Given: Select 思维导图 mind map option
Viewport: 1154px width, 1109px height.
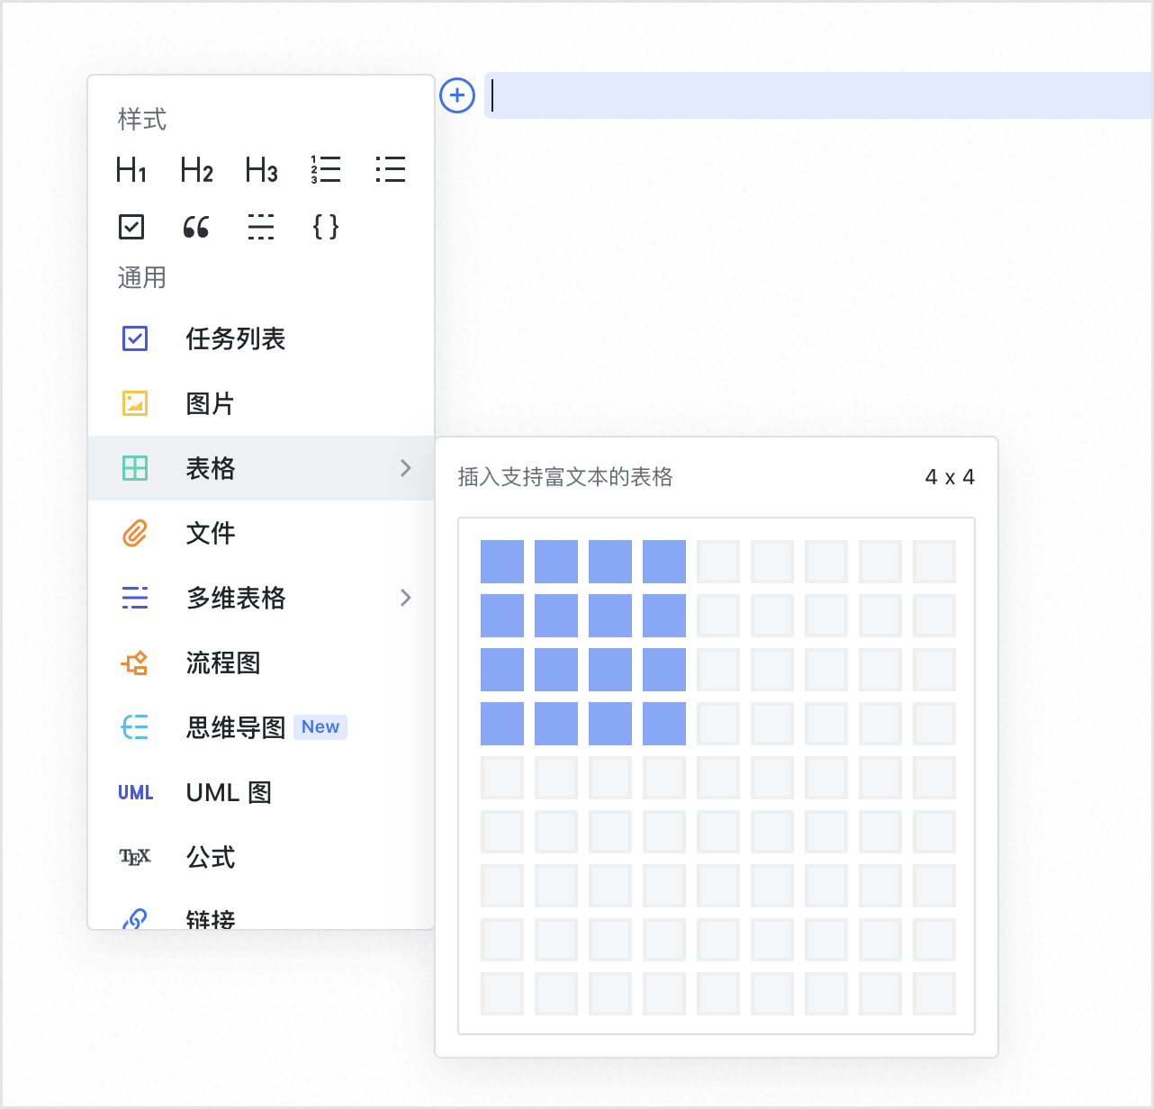Looking at the screenshot, I should 236,727.
